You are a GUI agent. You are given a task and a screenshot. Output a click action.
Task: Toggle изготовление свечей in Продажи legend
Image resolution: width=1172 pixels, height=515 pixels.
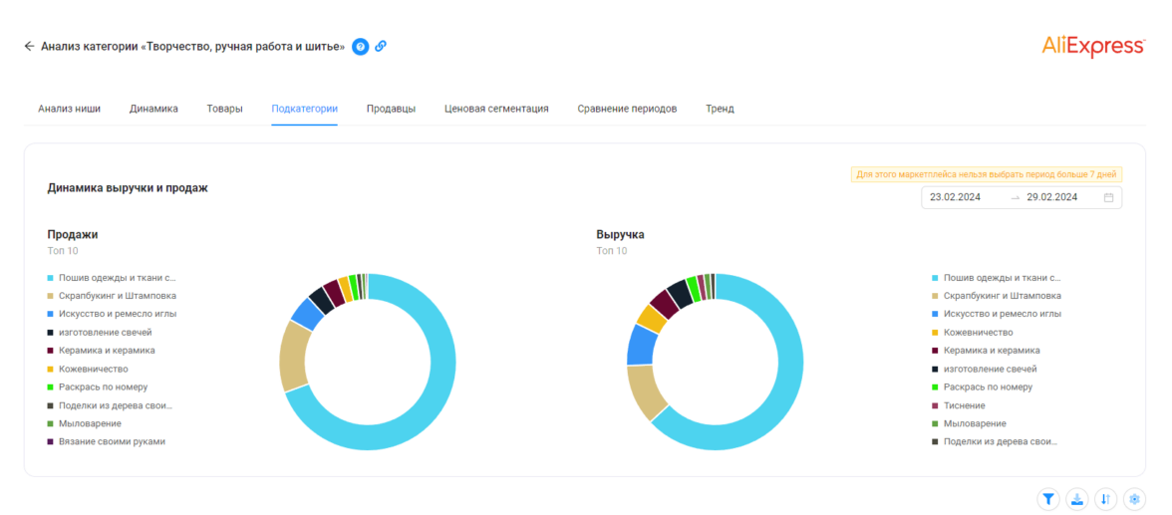point(100,332)
